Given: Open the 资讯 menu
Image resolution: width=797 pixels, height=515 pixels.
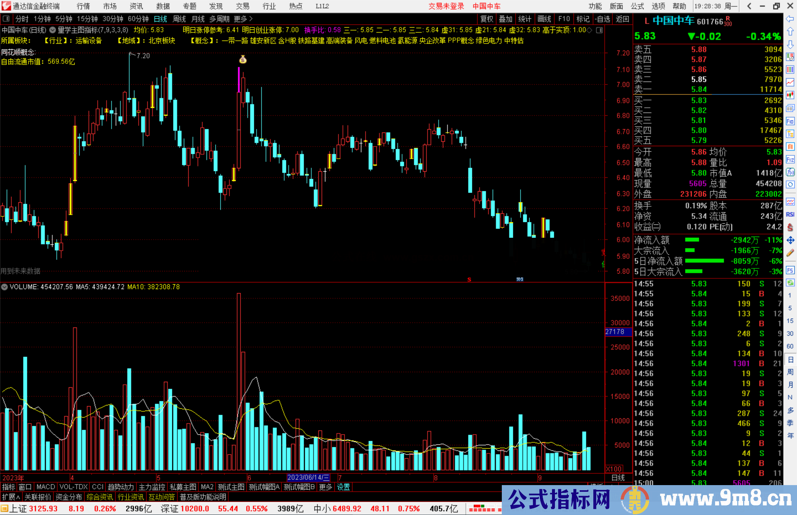Looking at the screenshot, I should (136, 6).
